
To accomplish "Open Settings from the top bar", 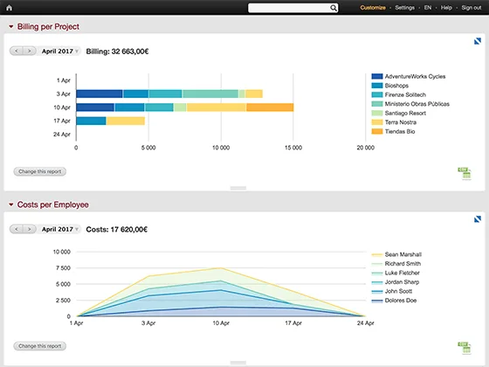I will 405,8.
